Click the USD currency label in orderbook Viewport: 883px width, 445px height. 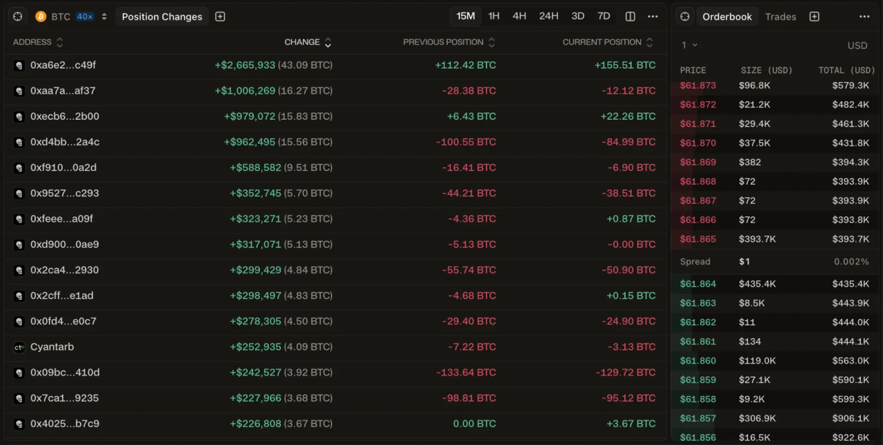(x=857, y=45)
